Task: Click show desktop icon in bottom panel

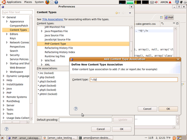Action: (x=2, y=138)
